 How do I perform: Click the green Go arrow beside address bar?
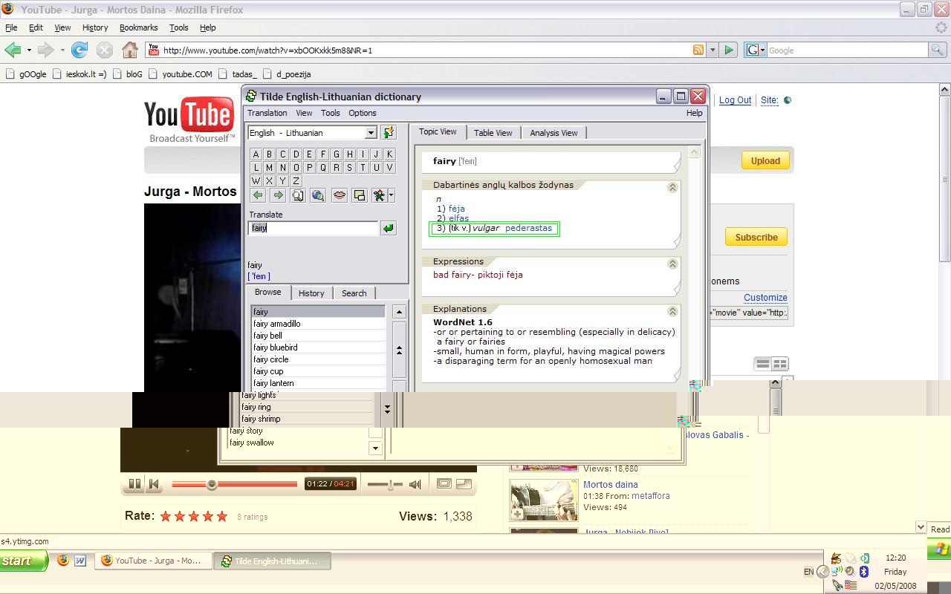click(729, 50)
